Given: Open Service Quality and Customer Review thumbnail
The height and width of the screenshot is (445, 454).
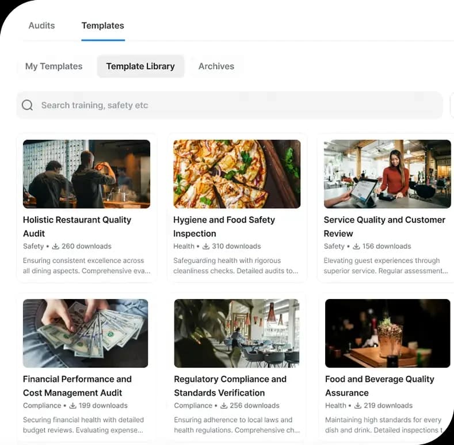Looking at the screenshot, I should click(387, 174).
